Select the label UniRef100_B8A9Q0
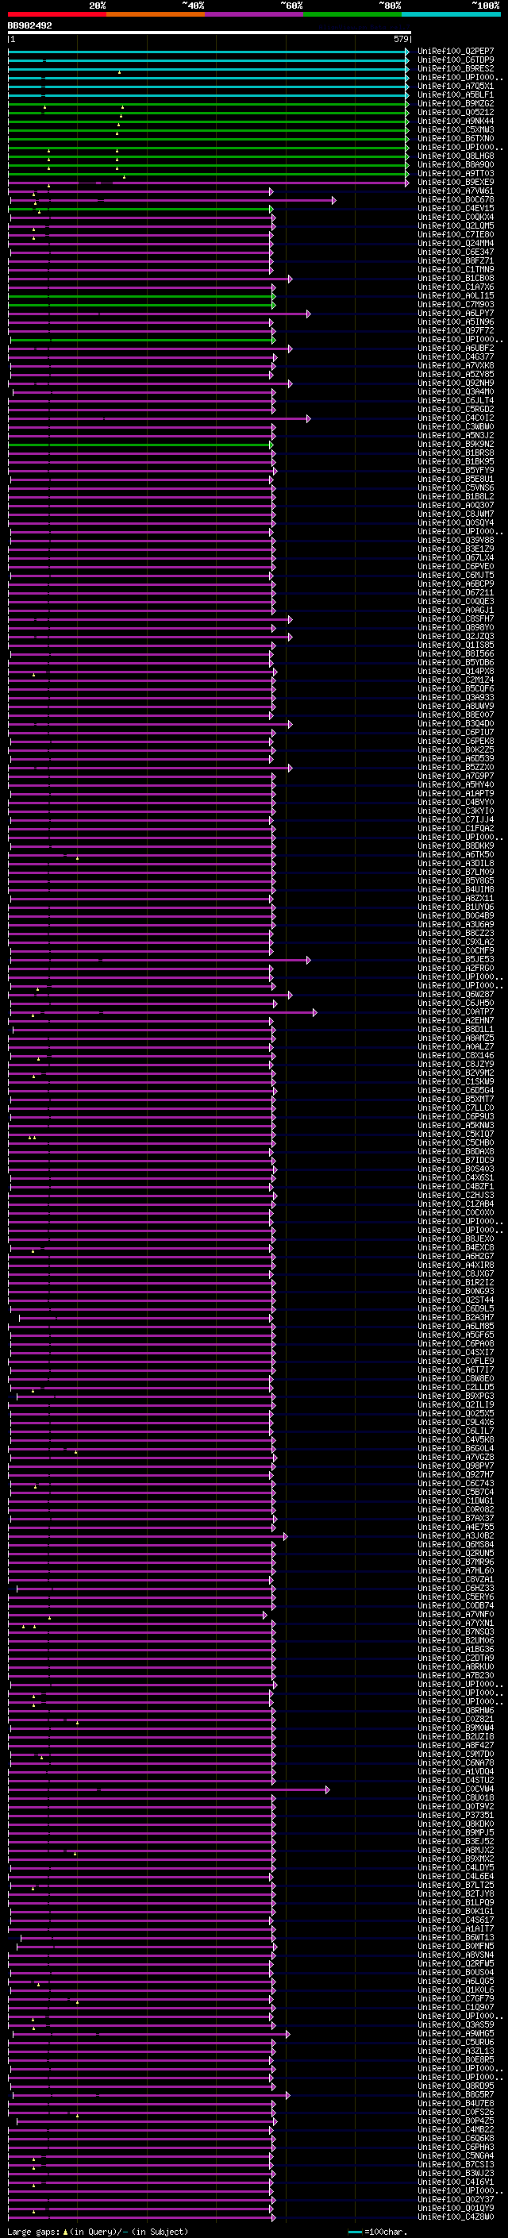 click(x=455, y=165)
